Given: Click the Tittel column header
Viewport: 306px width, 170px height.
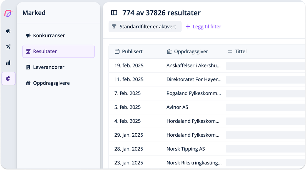Looking at the screenshot, I should pos(240,51).
